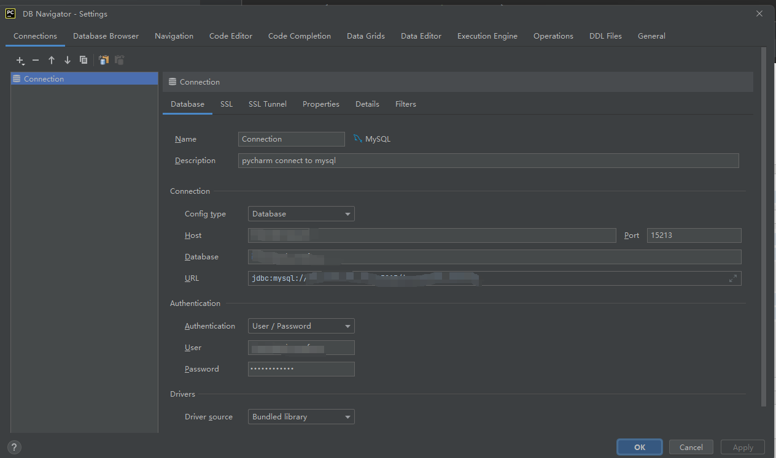The width and height of the screenshot is (776, 458).
Task: Click the Connection header panel title
Action: pyautogui.click(x=200, y=82)
